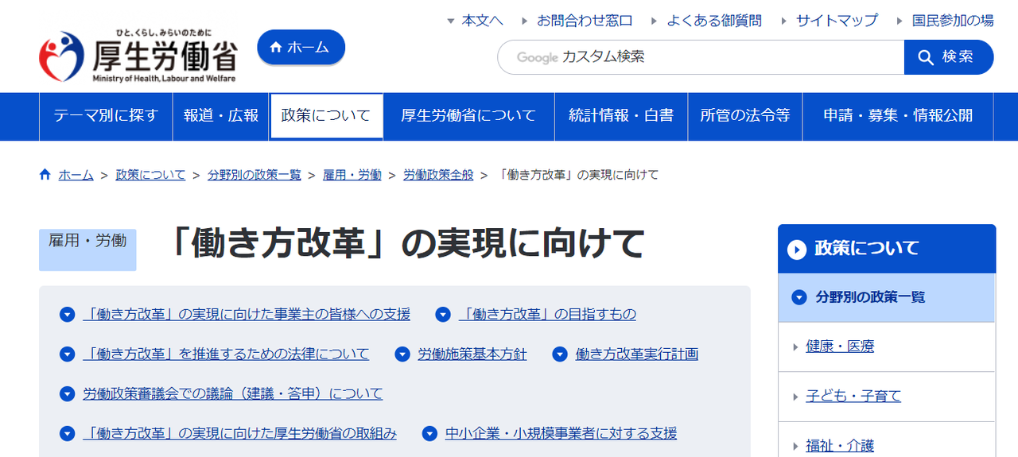Viewport: 1018px width, 457px height.
Task: Click the bullet icon before 労働施策基本方針
Action: (x=402, y=354)
